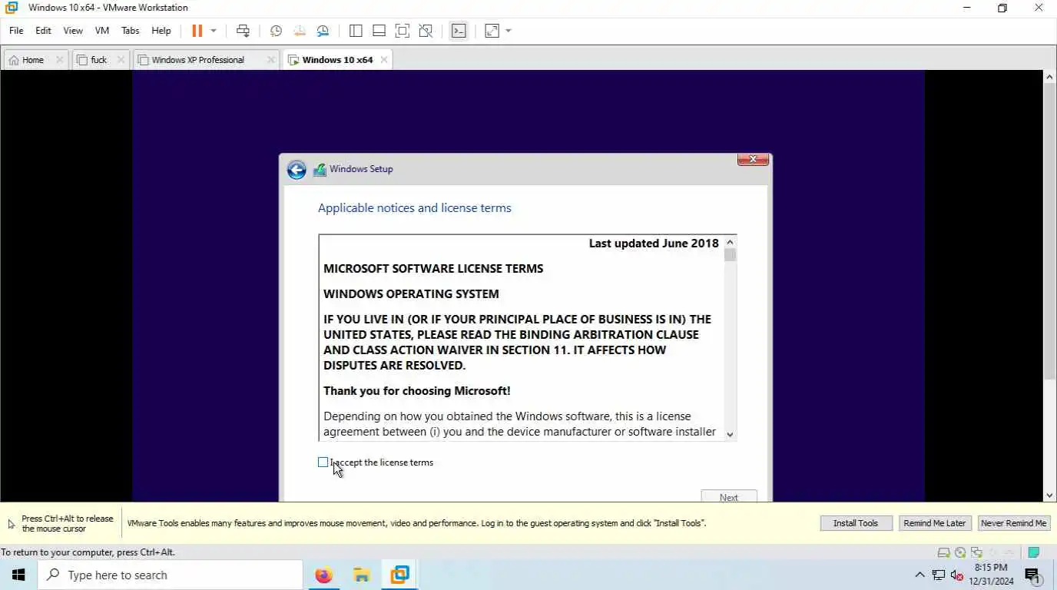Open the stretch guest dropdown arrow
The width and height of the screenshot is (1057, 590).
coord(509,31)
